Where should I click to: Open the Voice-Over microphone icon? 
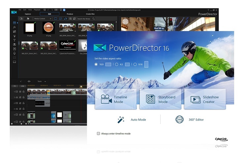coord(14,53)
